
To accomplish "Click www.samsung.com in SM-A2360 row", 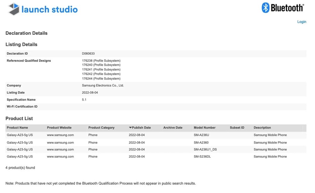I will (x=60, y=142).
